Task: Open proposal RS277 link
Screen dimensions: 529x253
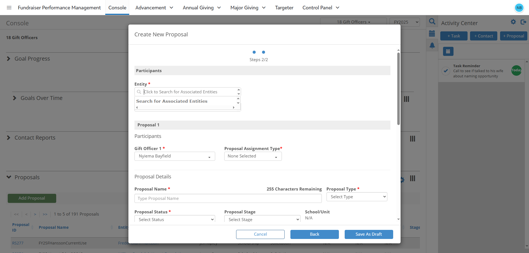Action: pos(18,243)
